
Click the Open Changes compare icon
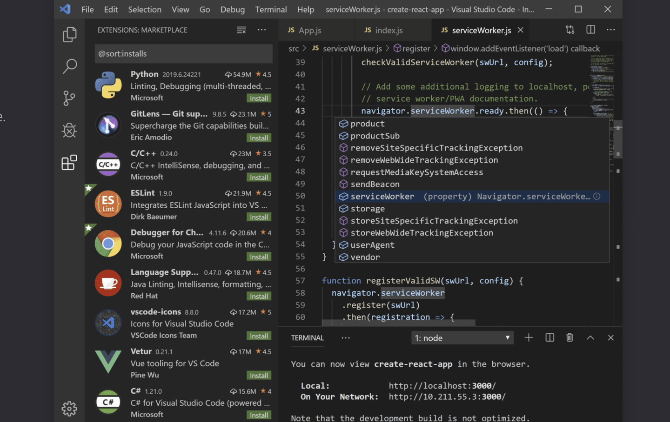click(570, 30)
